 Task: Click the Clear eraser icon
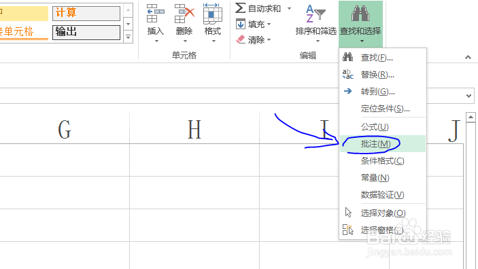coord(241,39)
